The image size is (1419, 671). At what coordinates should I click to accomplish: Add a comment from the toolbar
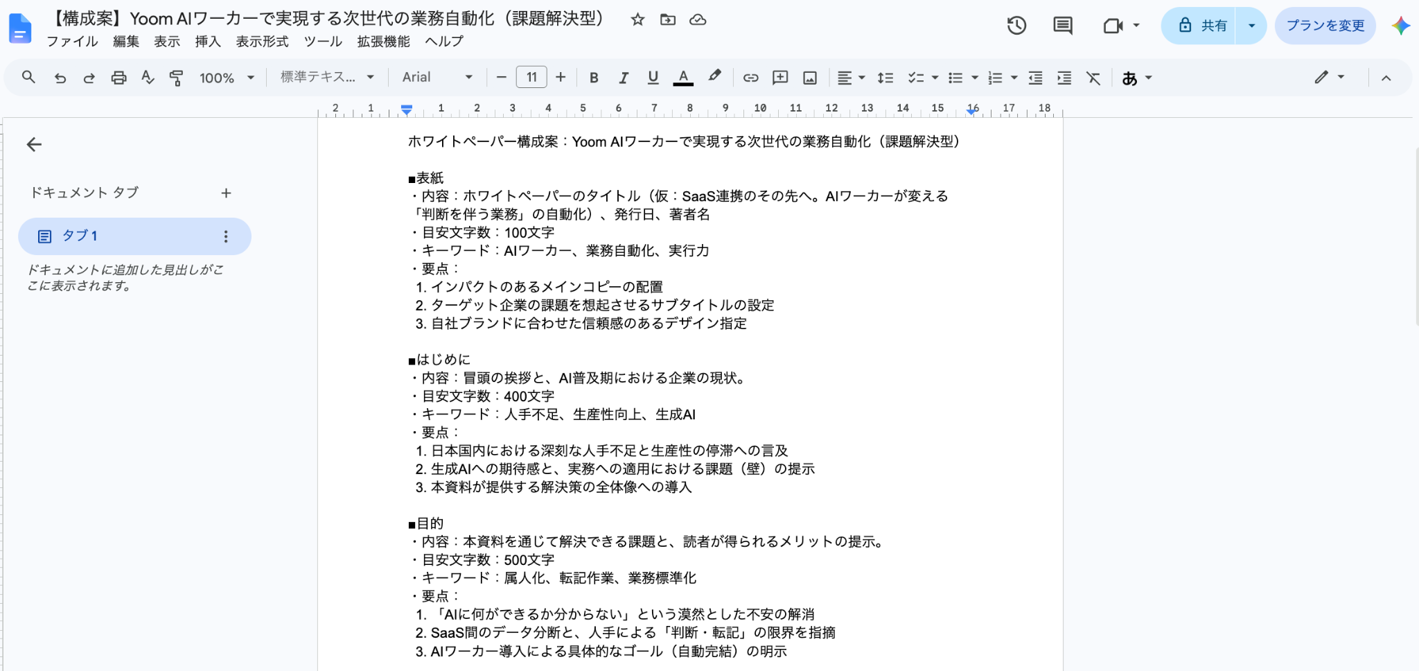click(x=780, y=78)
